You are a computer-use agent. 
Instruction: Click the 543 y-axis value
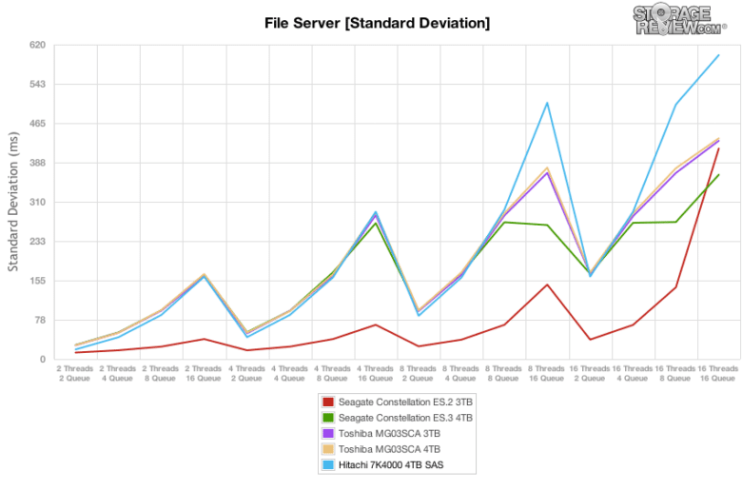(x=37, y=85)
